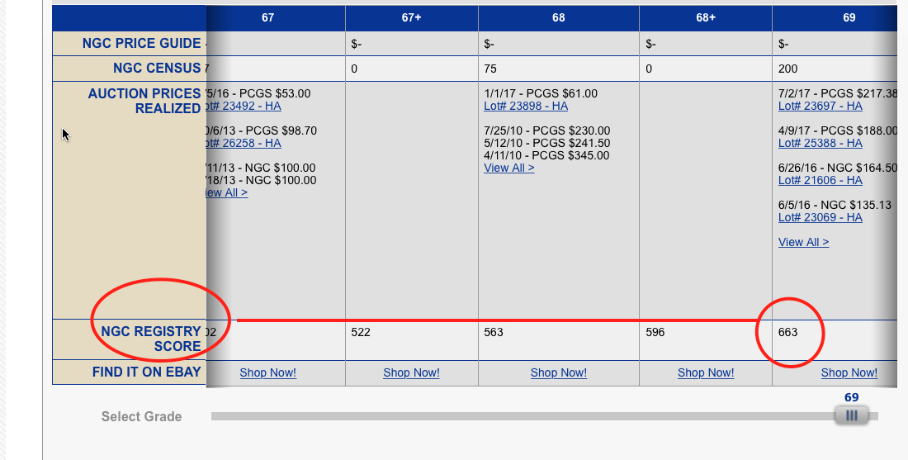This screenshot has height=460, width=908.
Task: Click registry score value 563
Action: point(494,332)
